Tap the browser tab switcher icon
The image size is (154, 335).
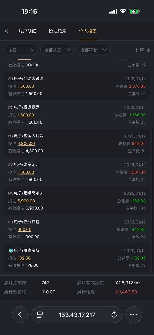coord(40,315)
